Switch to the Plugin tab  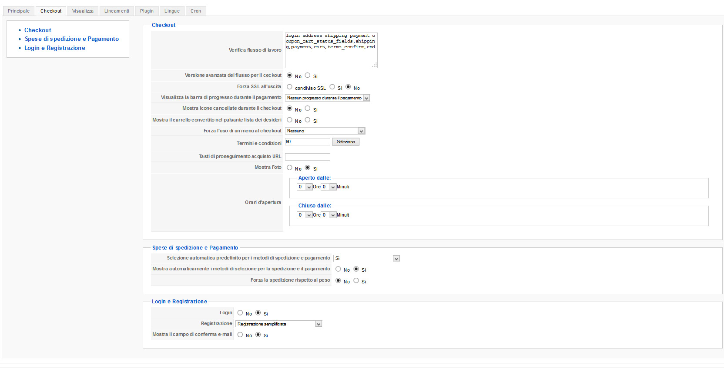pyautogui.click(x=147, y=11)
